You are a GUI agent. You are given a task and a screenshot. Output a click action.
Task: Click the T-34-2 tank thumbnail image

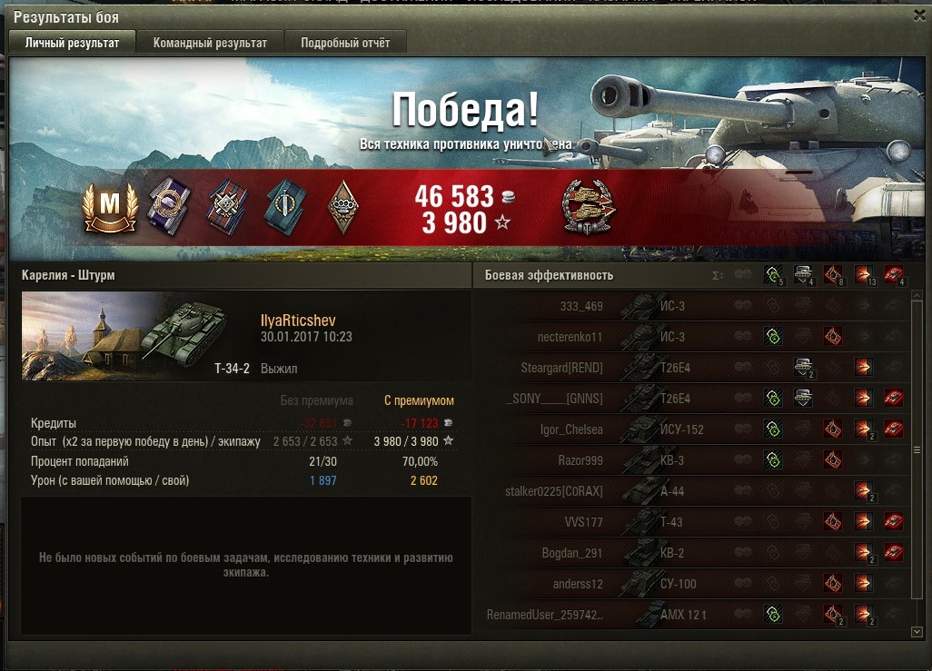pyautogui.click(x=124, y=336)
